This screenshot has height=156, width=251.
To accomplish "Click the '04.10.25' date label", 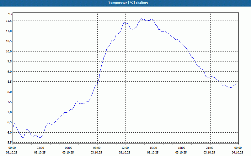I will pyautogui.click(x=238, y=152).
